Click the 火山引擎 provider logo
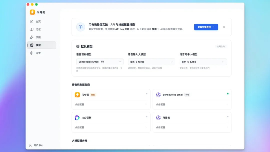270x152 pixels. (x=77, y=117)
